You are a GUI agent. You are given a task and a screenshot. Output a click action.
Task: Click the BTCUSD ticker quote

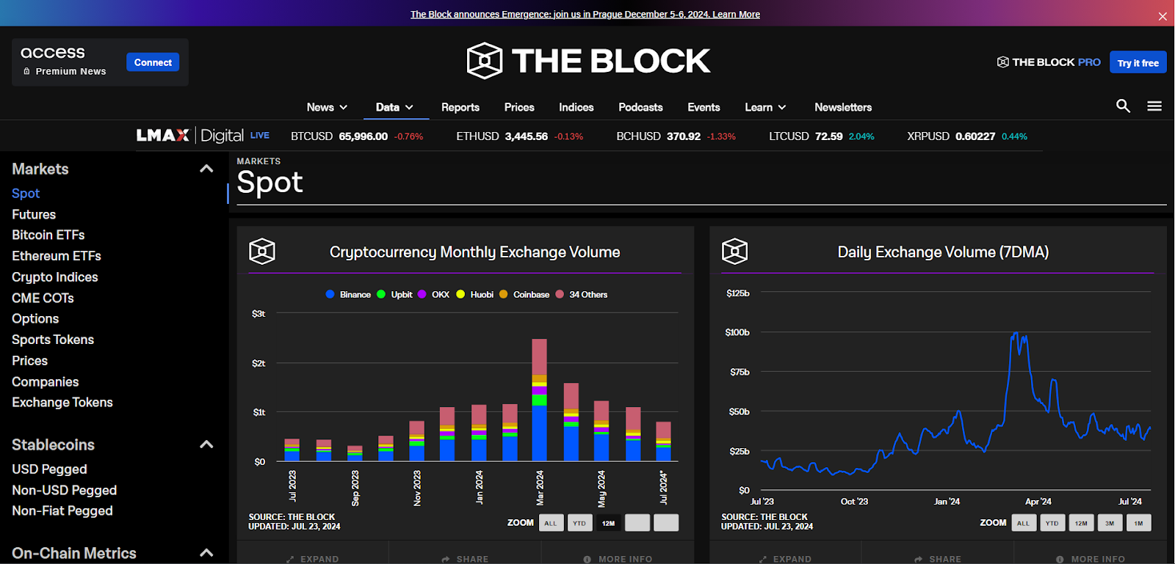357,136
